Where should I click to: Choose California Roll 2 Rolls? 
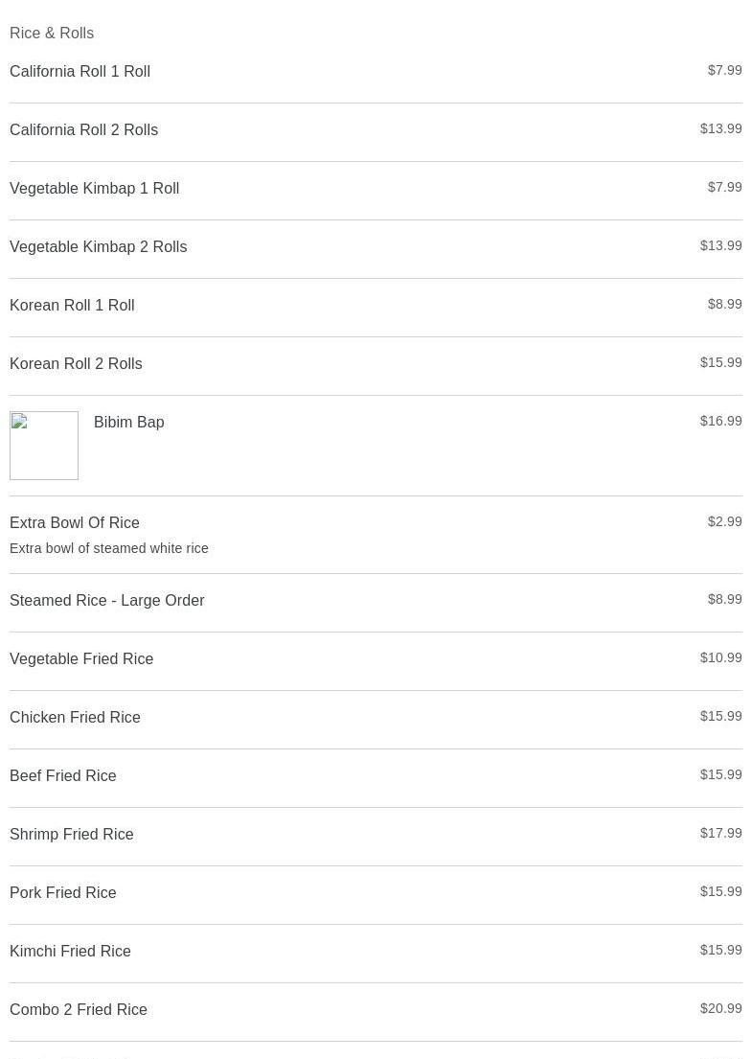84,130
